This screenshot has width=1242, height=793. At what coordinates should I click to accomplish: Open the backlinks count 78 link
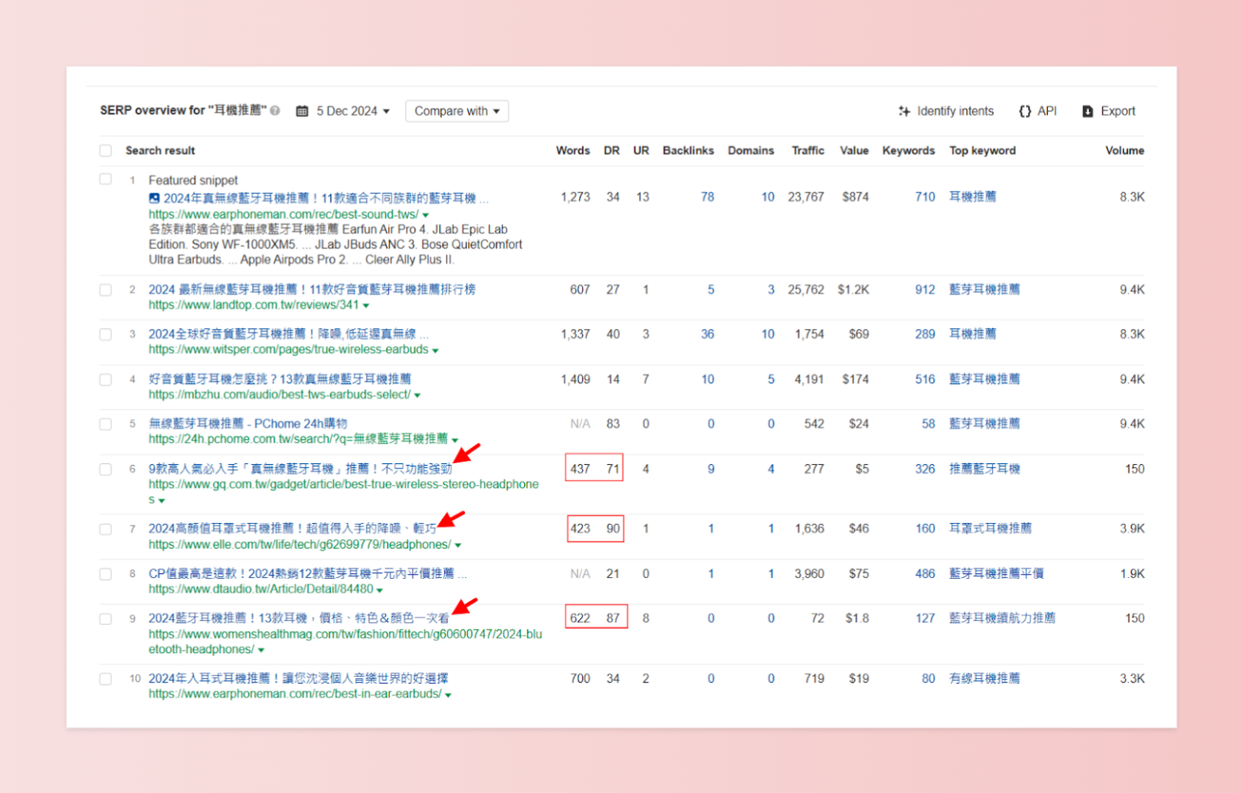[x=708, y=196]
